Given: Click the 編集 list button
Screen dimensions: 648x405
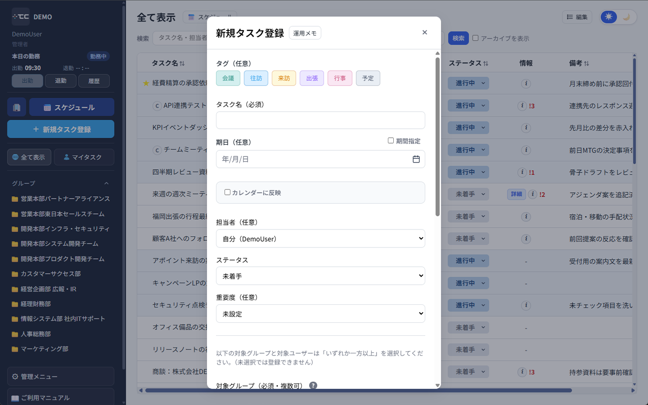Looking at the screenshot, I should 577,17.
